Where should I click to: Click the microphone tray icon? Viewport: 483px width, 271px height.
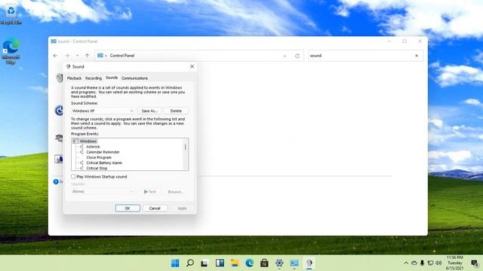(423, 263)
